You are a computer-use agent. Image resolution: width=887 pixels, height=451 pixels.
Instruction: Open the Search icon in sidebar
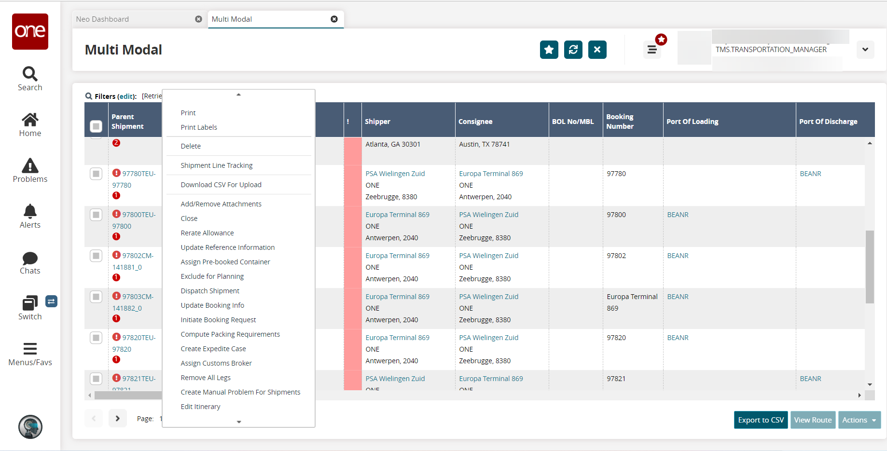coord(30,74)
